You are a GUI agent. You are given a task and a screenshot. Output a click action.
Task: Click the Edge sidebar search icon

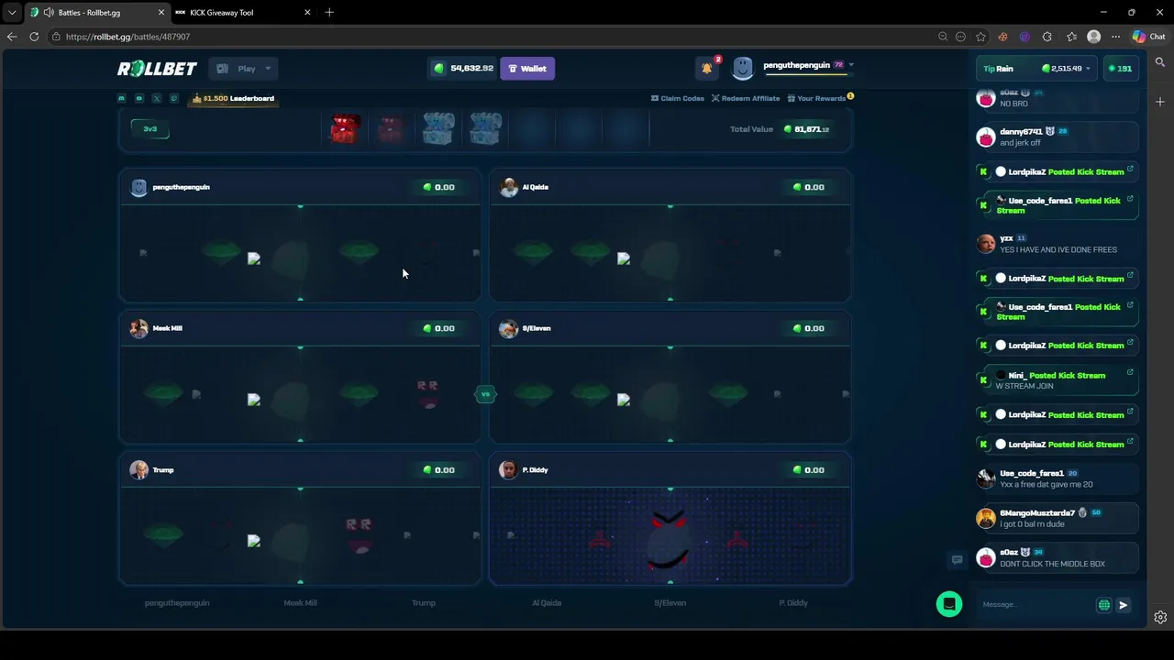click(1160, 62)
